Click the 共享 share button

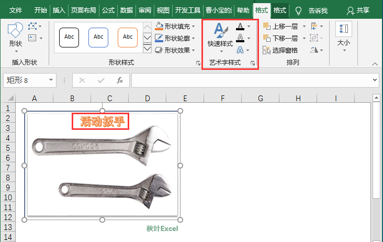point(358,10)
